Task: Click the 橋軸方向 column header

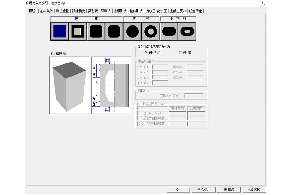Action: (x=177, y=108)
